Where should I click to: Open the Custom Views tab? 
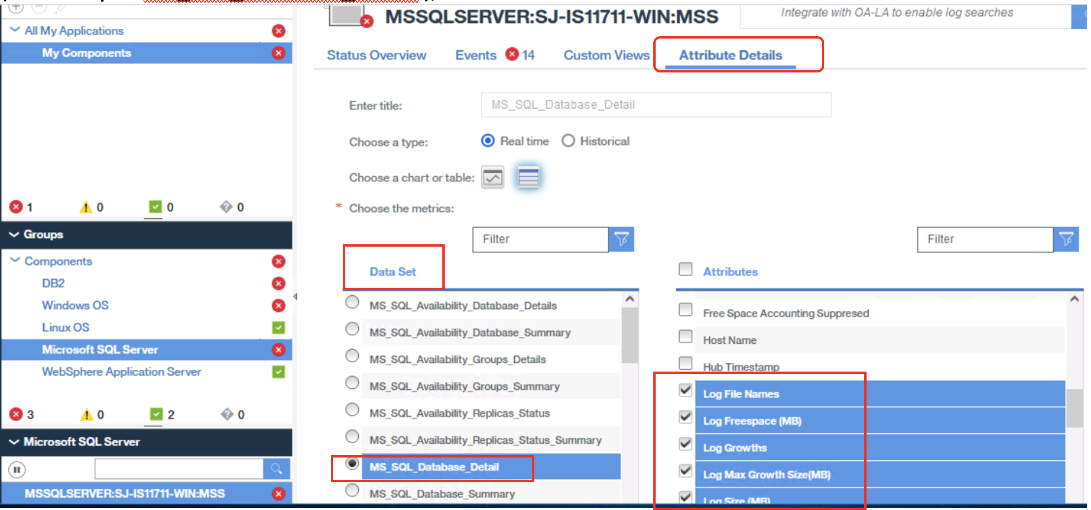[x=606, y=55]
